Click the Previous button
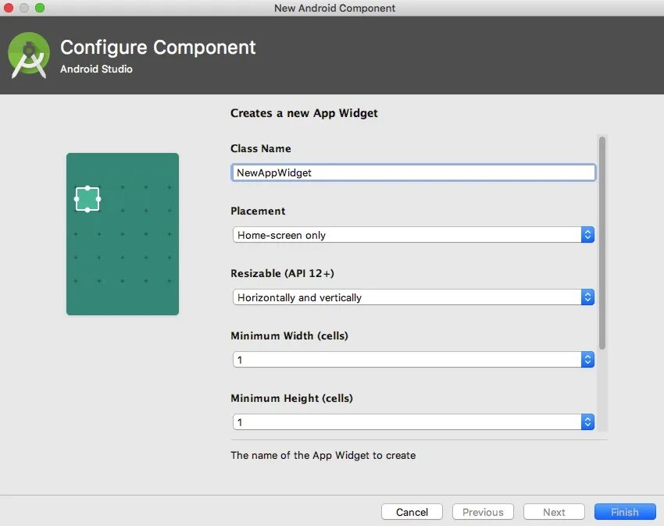The image size is (664, 526). [x=482, y=512]
